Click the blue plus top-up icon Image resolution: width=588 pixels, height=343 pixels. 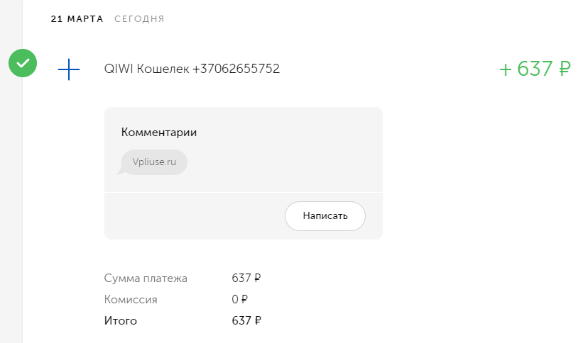coord(69,69)
